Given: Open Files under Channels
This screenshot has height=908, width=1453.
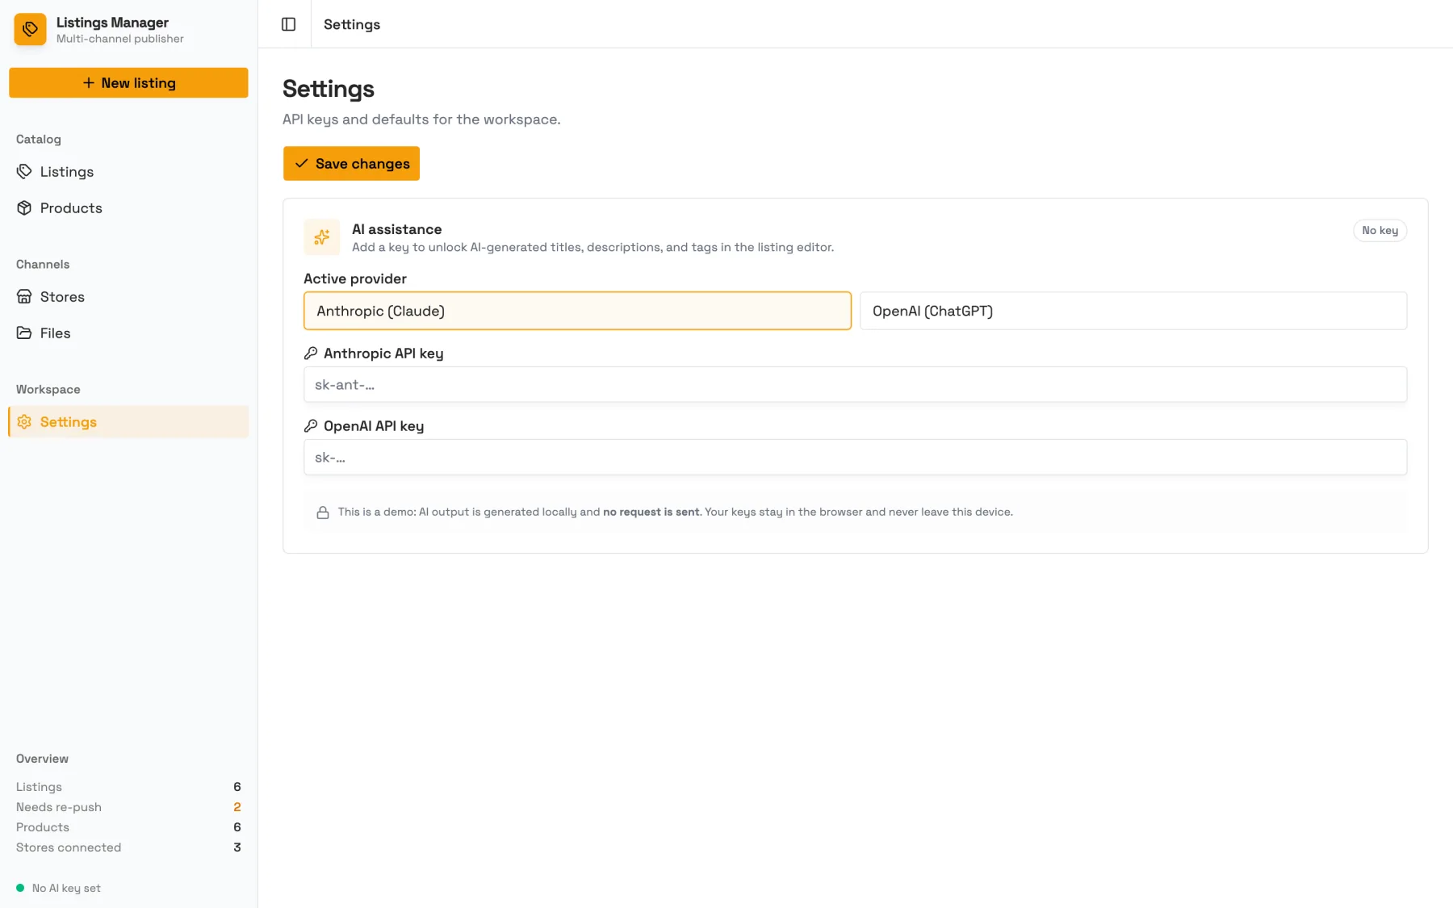Looking at the screenshot, I should (x=128, y=333).
